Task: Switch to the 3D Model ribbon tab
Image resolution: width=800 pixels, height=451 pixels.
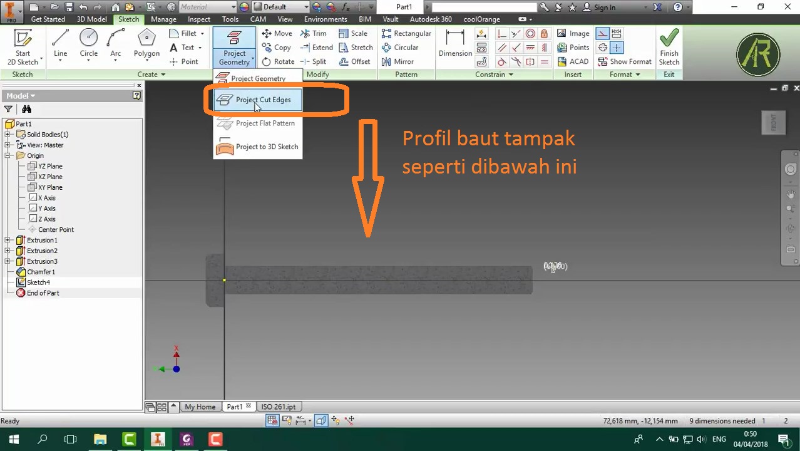Action: tap(92, 19)
